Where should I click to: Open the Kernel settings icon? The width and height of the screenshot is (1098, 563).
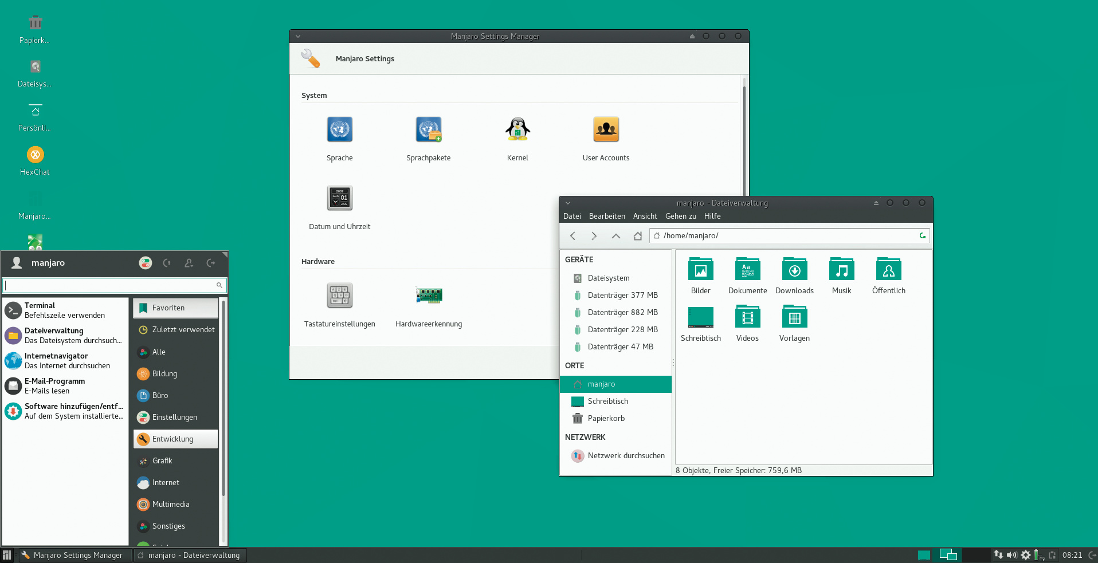(517, 130)
